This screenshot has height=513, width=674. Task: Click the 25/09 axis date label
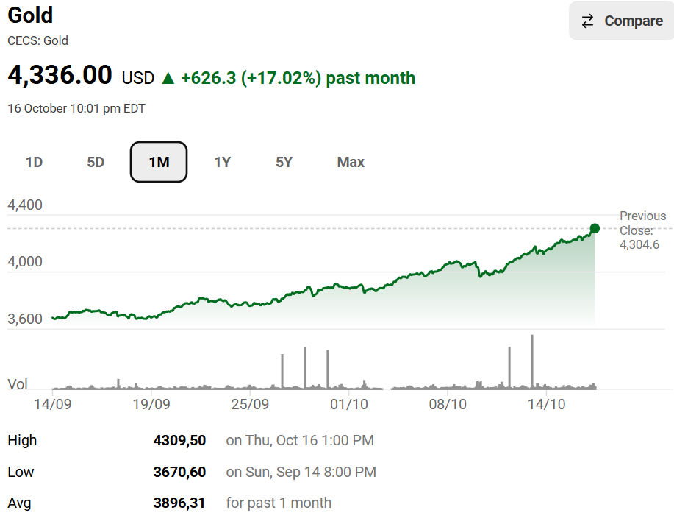pos(250,404)
